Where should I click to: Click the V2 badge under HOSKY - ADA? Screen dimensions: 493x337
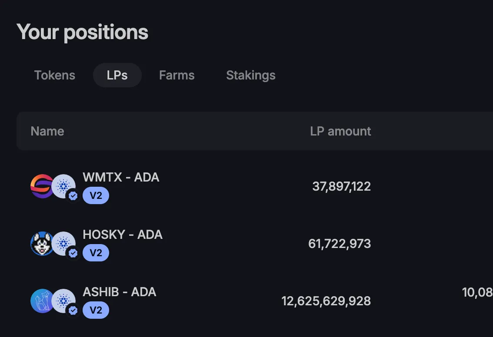96,253
